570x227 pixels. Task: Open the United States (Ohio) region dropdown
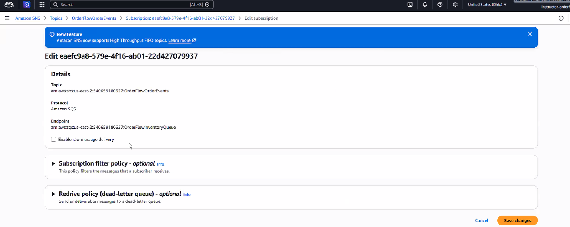coord(487,5)
